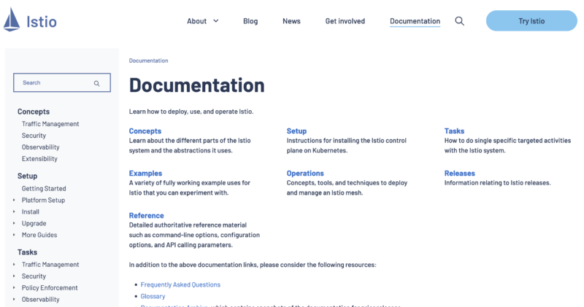584x307 pixels.
Task: Open Security under Concepts in sidebar
Action: [34, 136]
